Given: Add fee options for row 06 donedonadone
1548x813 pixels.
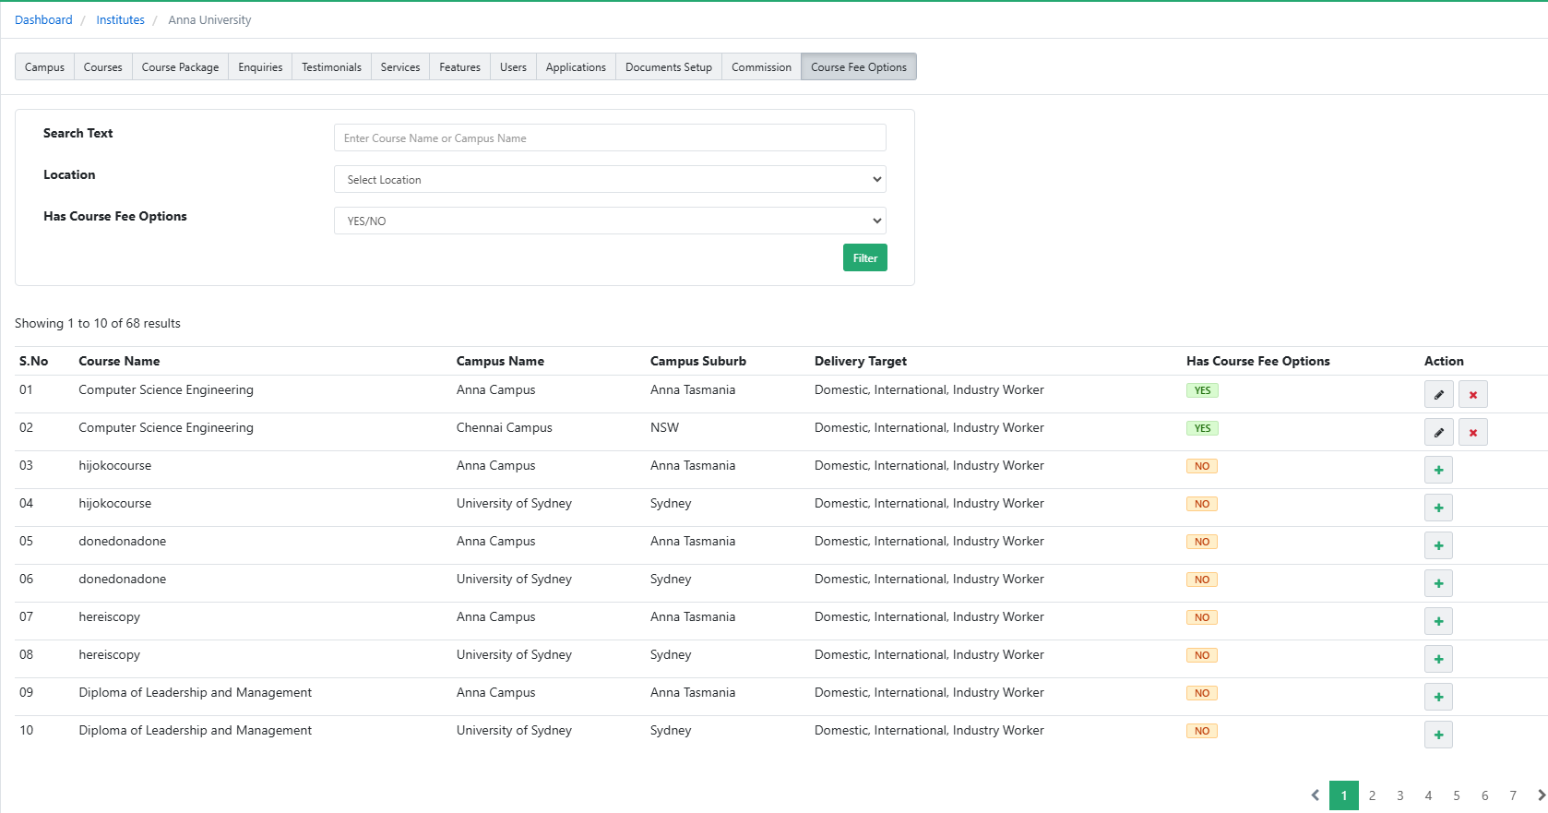Looking at the screenshot, I should (1438, 583).
